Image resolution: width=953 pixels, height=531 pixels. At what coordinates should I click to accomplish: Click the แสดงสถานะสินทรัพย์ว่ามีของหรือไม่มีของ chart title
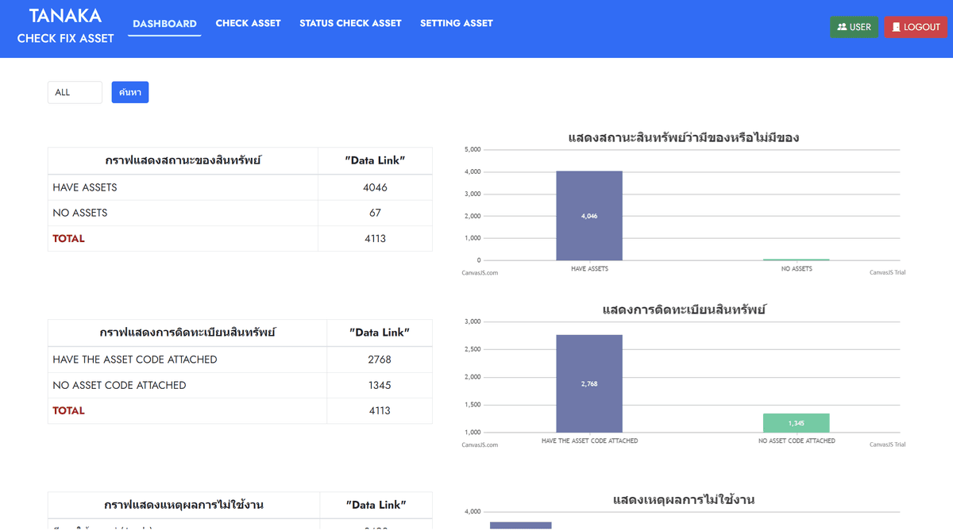tap(684, 137)
